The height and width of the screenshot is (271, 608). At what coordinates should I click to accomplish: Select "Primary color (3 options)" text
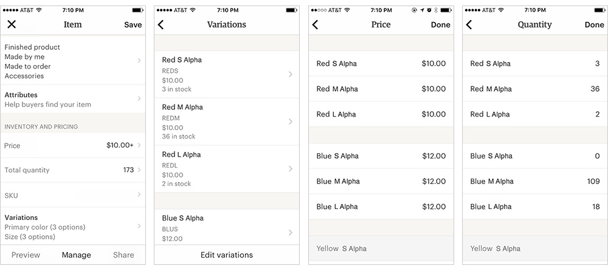tap(44, 227)
